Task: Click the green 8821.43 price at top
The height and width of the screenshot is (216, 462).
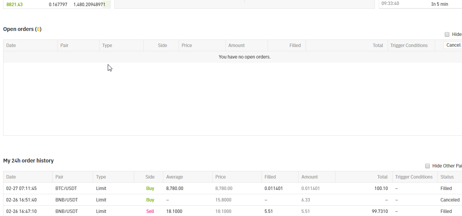Action: [x=15, y=5]
